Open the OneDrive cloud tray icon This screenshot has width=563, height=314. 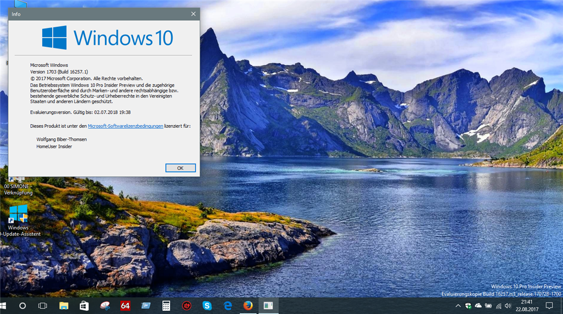click(x=478, y=306)
